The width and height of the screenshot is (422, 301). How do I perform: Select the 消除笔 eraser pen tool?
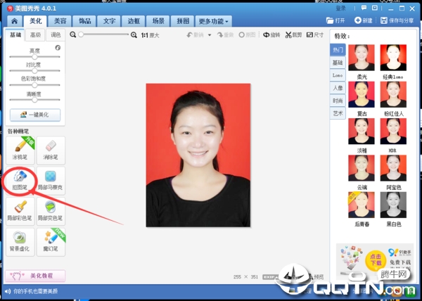(51, 148)
